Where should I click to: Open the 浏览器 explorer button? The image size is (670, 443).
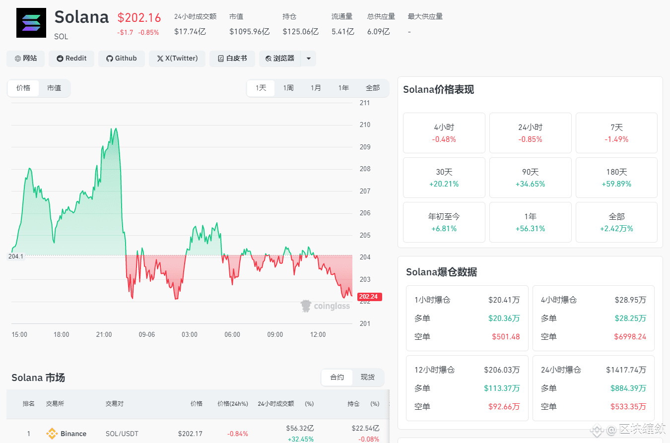pos(280,59)
